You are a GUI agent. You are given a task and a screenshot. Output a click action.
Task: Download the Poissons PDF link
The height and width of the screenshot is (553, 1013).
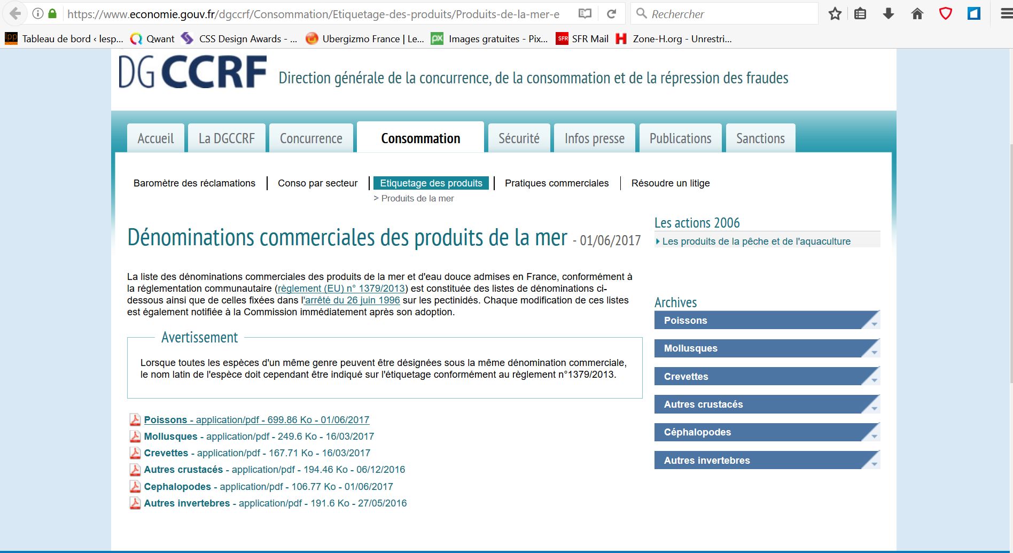[256, 420]
